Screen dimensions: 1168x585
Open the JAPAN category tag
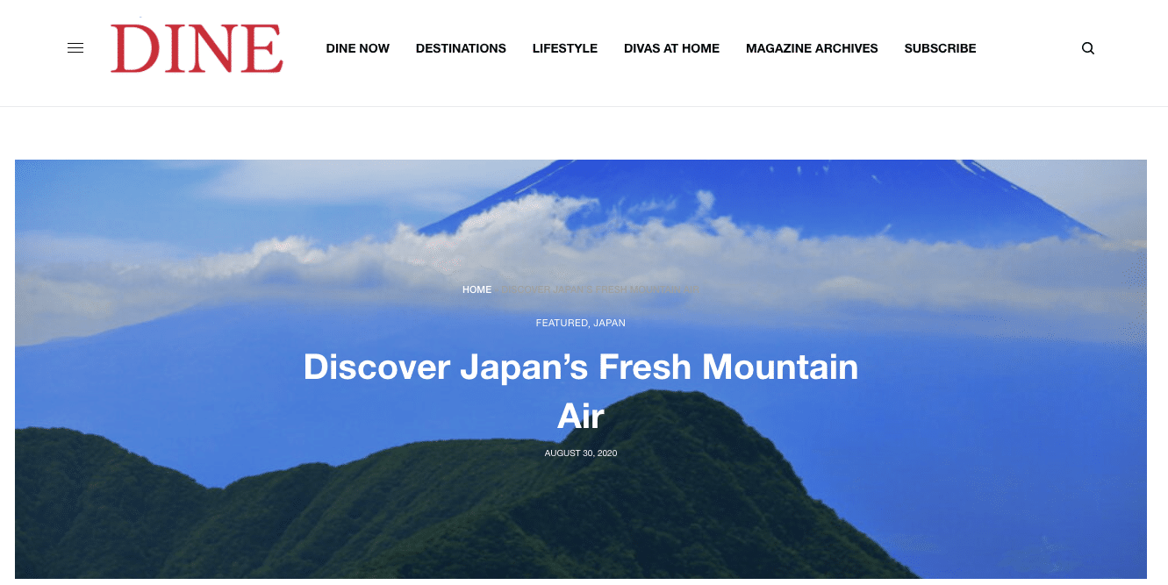coord(610,323)
